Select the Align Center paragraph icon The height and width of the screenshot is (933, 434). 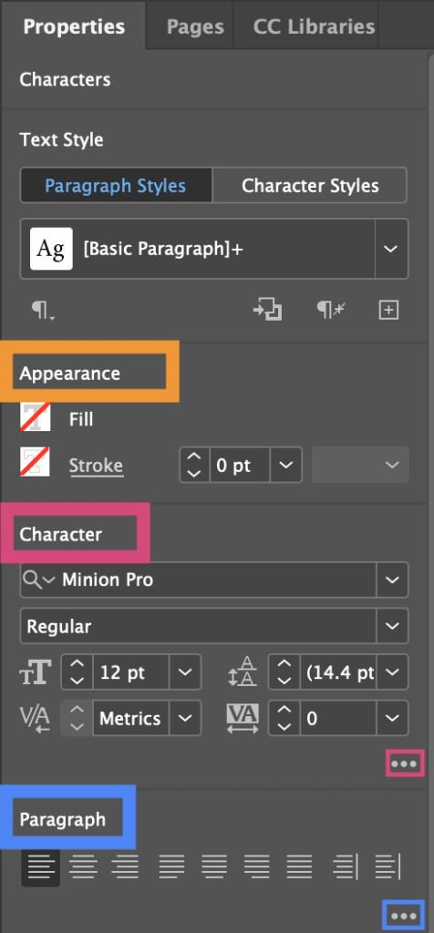tap(83, 866)
